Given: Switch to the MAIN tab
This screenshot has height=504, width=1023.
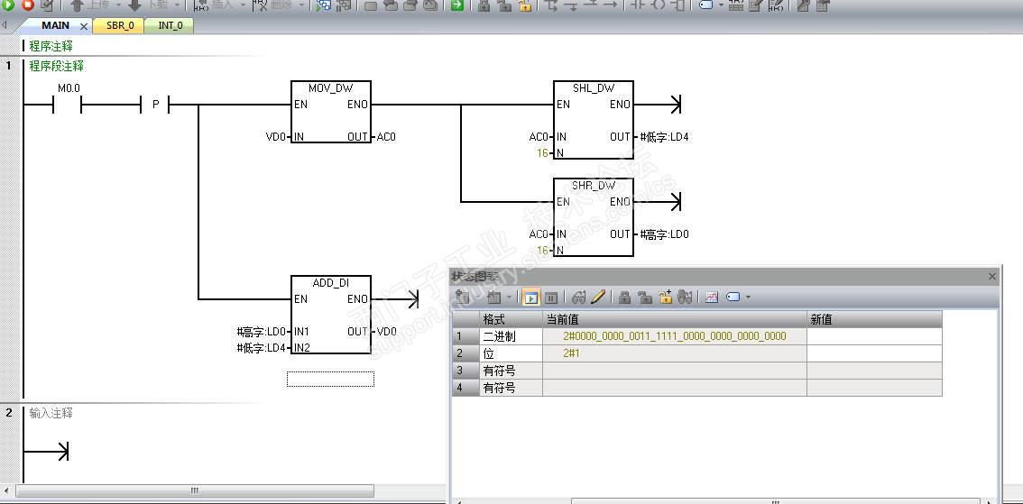Looking at the screenshot, I should (55, 25).
